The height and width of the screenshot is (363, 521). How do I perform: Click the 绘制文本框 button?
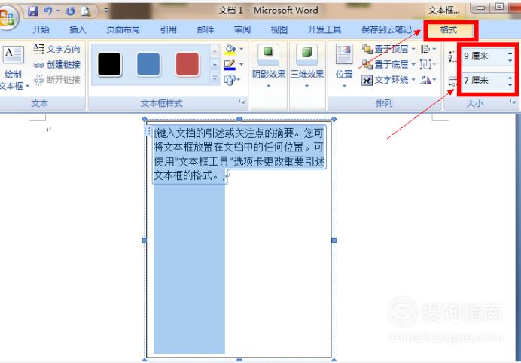pyautogui.click(x=14, y=68)
